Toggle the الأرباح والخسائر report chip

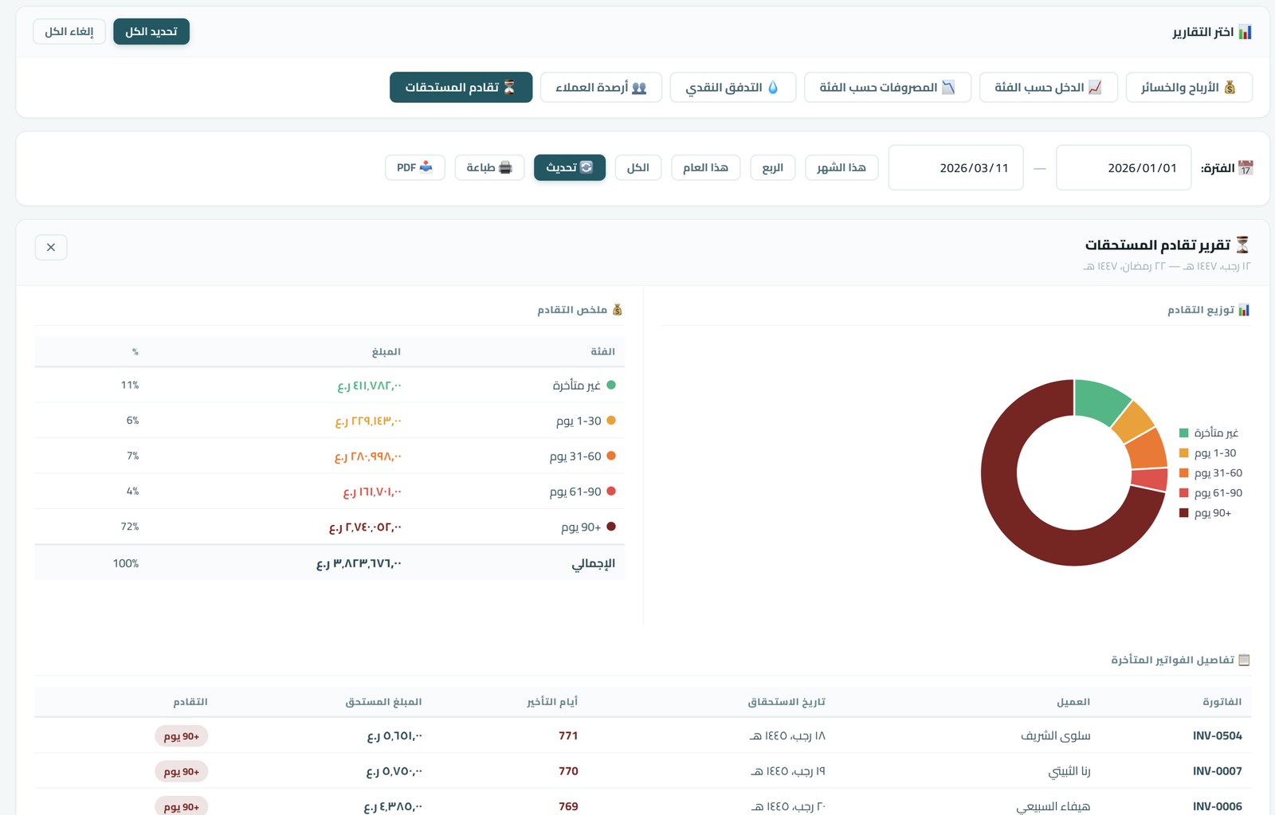click(1188, 87)
